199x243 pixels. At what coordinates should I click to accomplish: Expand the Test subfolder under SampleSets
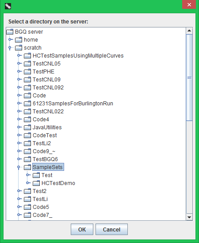[x=28, y=175]
